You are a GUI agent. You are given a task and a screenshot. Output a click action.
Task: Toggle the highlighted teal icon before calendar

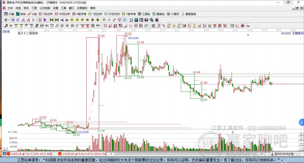[x=125, y=20]
